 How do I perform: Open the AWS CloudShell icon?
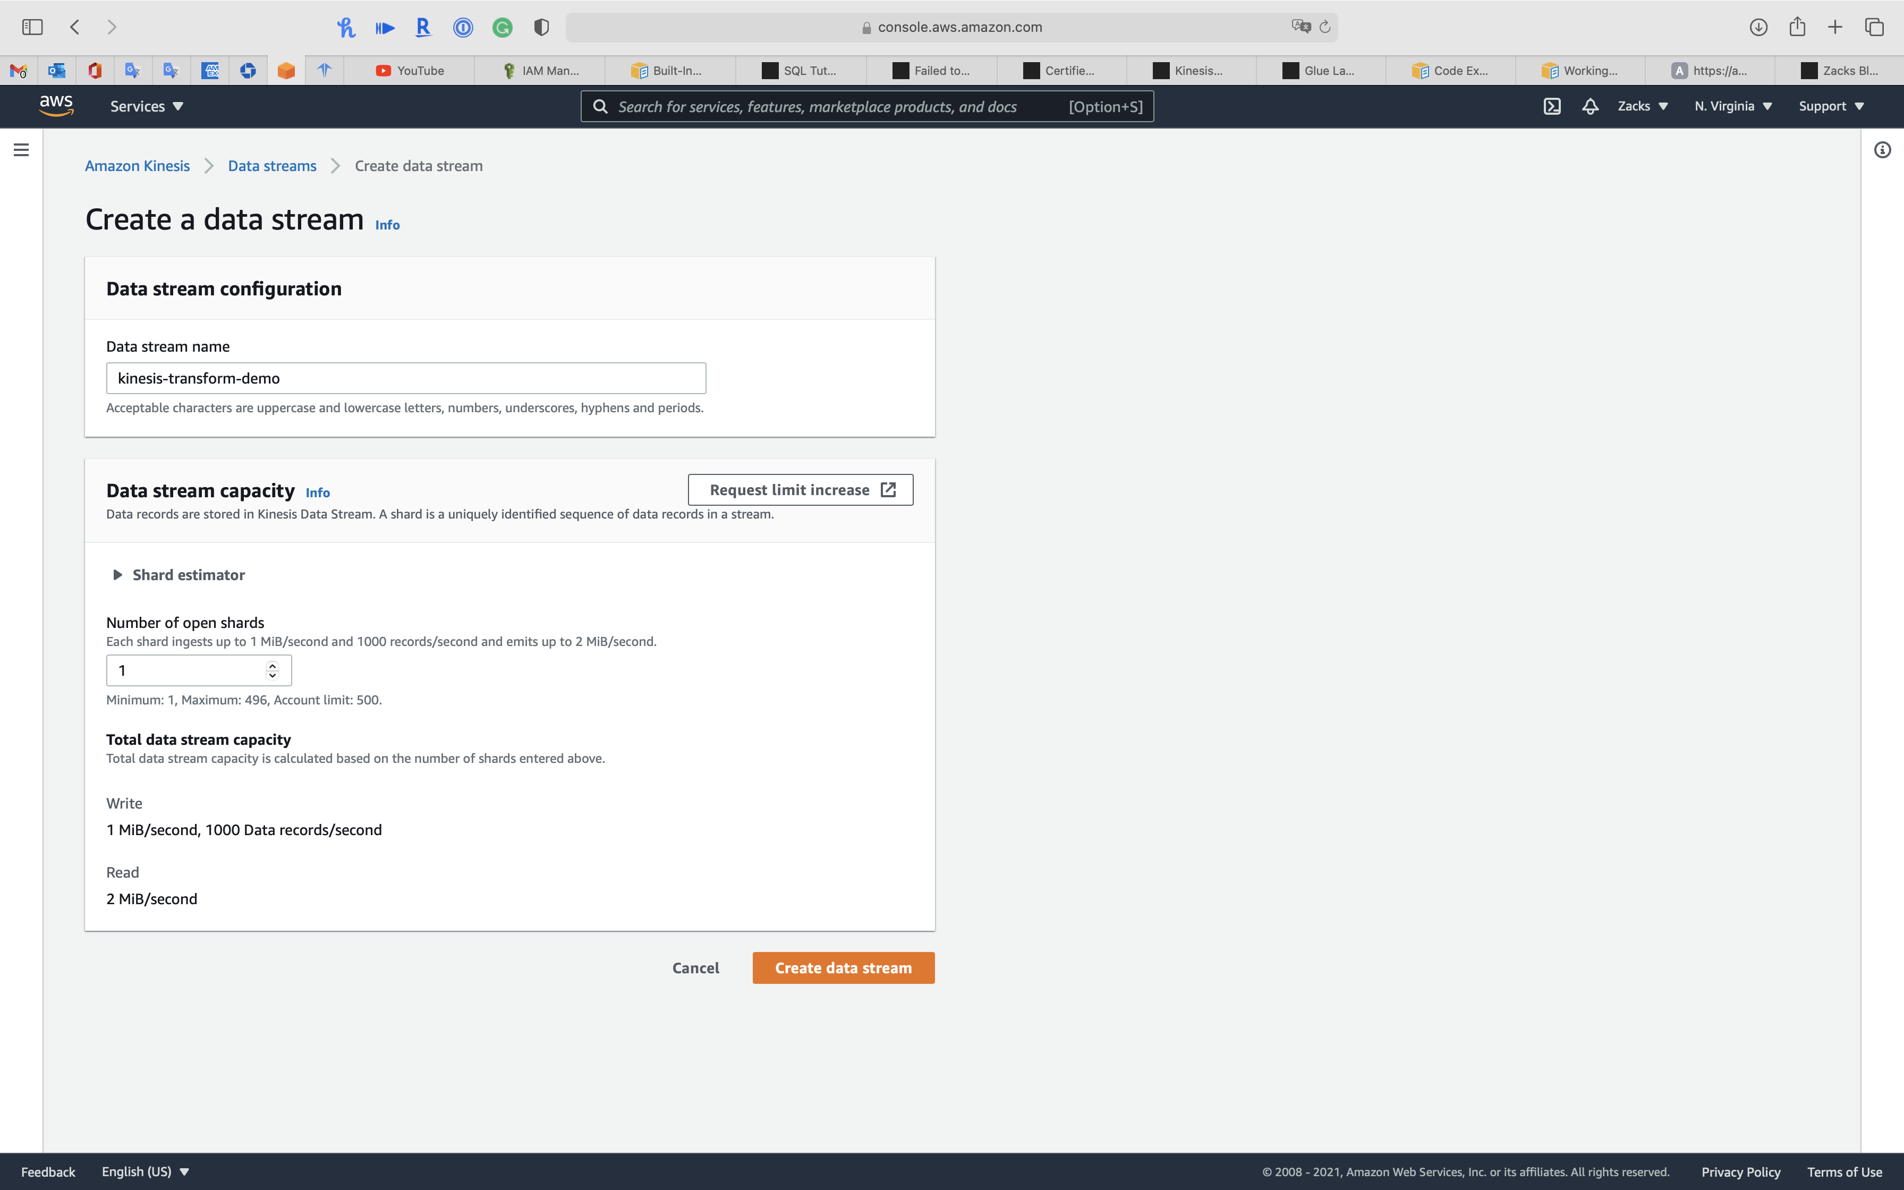tap(1552, 106)
